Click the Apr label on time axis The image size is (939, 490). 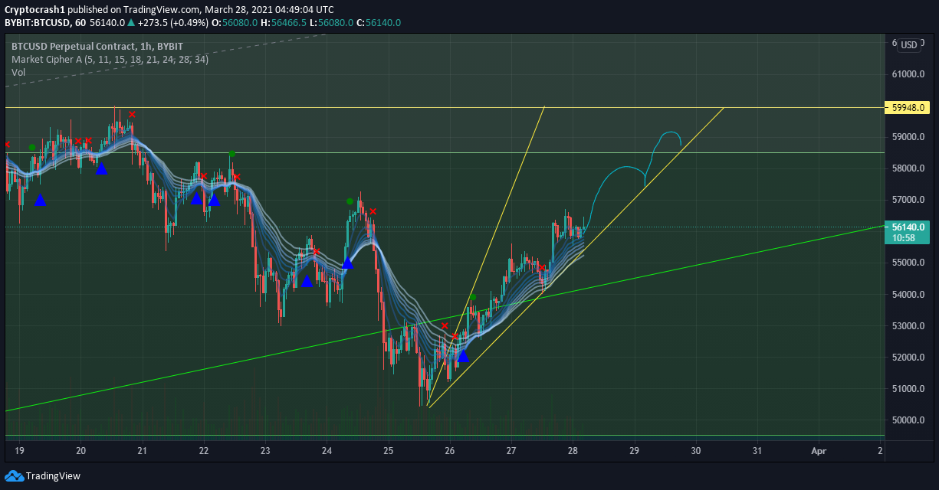(819, 451)
